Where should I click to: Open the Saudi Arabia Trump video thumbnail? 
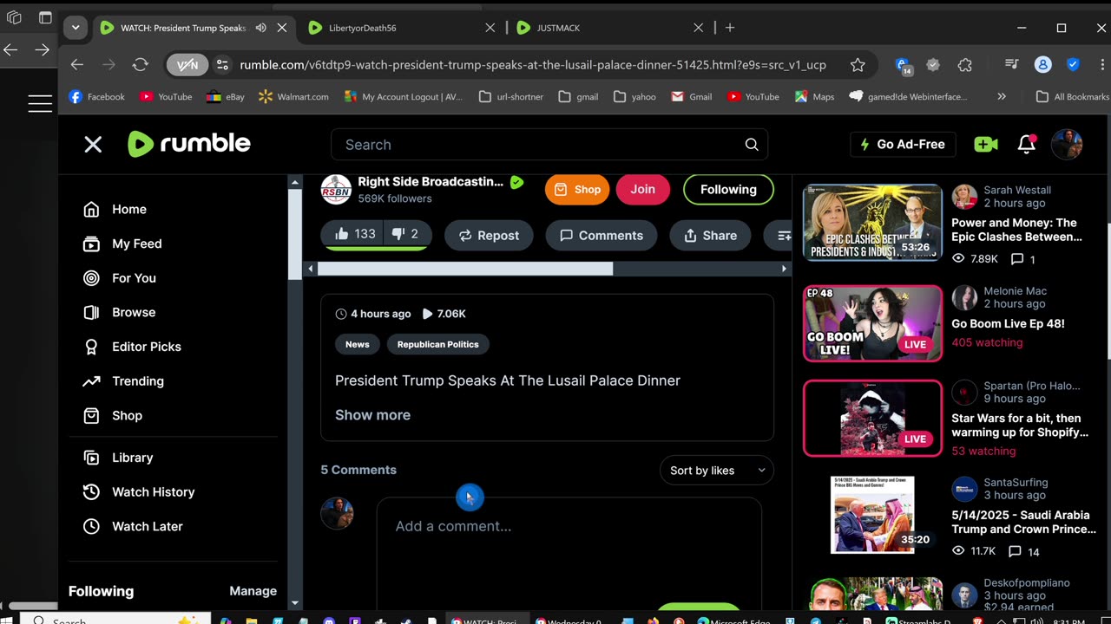point(872,516)
